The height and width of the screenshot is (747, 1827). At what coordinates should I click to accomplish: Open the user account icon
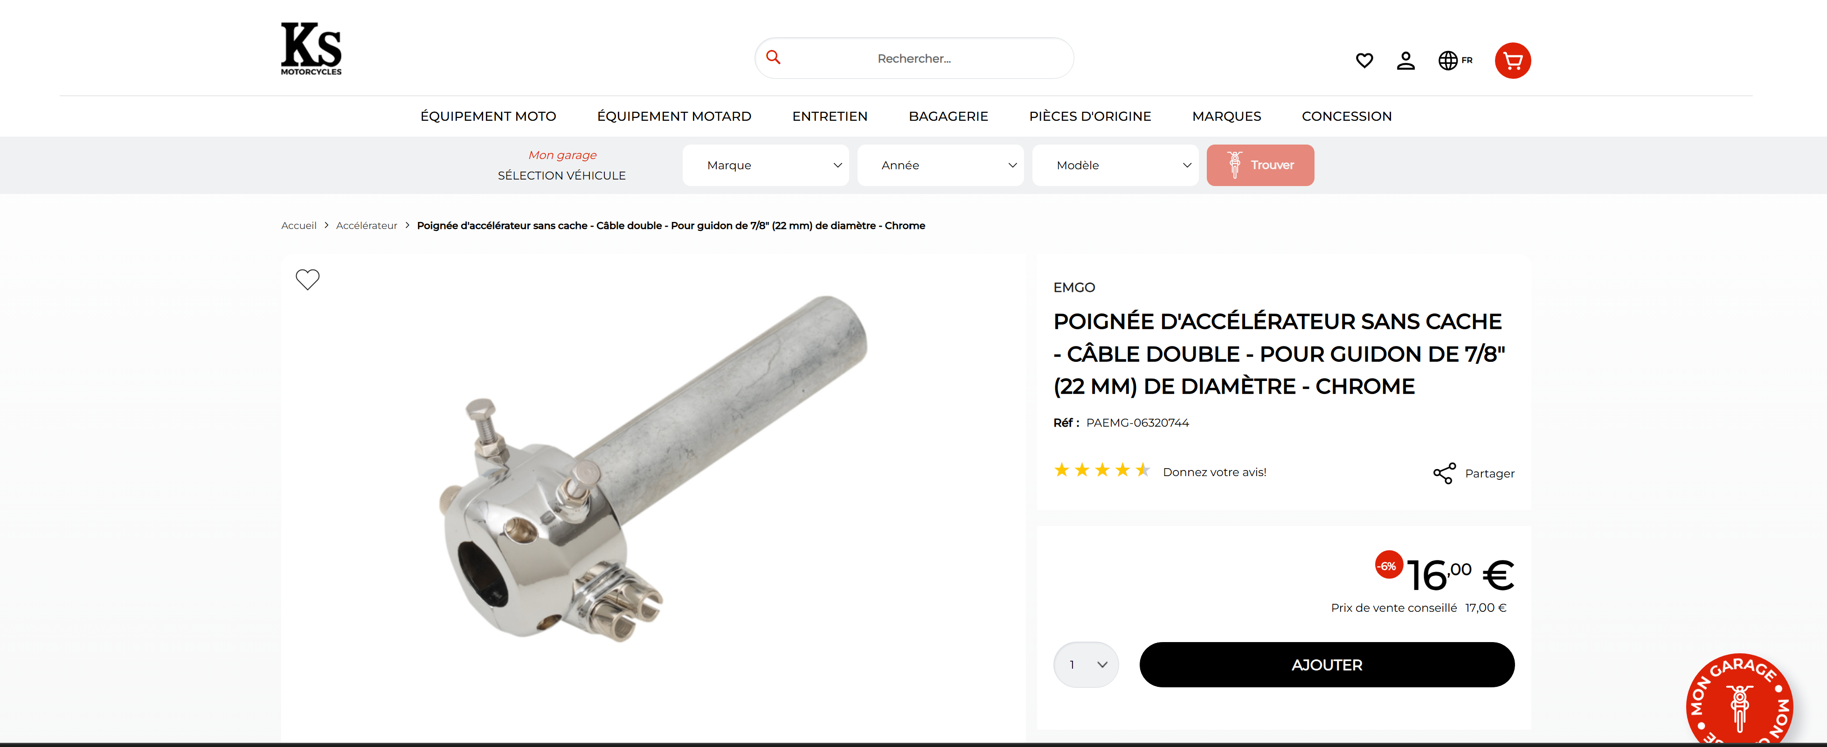point(1406,60)
